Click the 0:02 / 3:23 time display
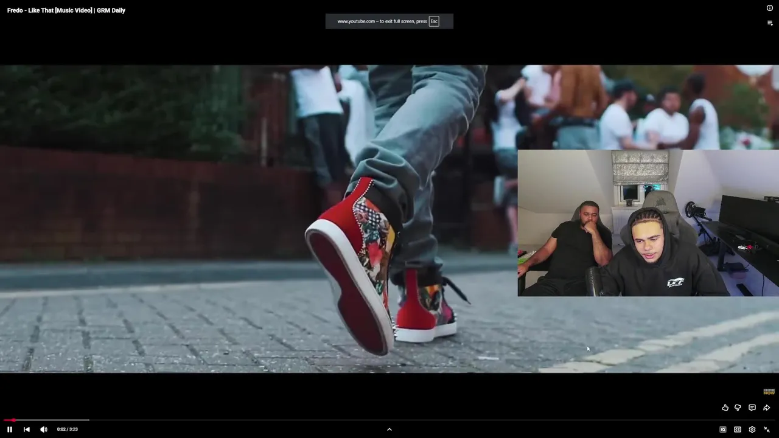The width and height of the screenshot is (779, 438). [x=68, y=429]
